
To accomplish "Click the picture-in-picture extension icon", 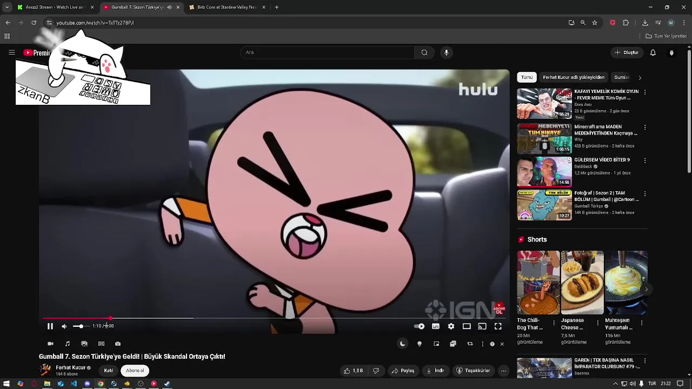I will pos(436,344).
